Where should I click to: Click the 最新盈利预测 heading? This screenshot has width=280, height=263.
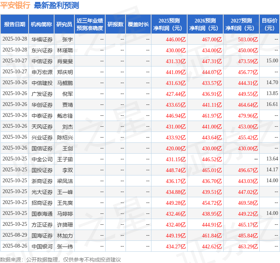(x=56, y=5)
